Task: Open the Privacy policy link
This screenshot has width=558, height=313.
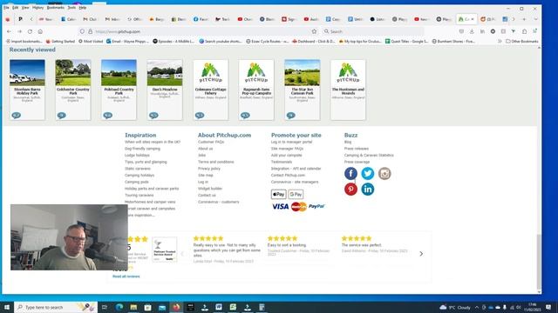Action: click(209, 169)
